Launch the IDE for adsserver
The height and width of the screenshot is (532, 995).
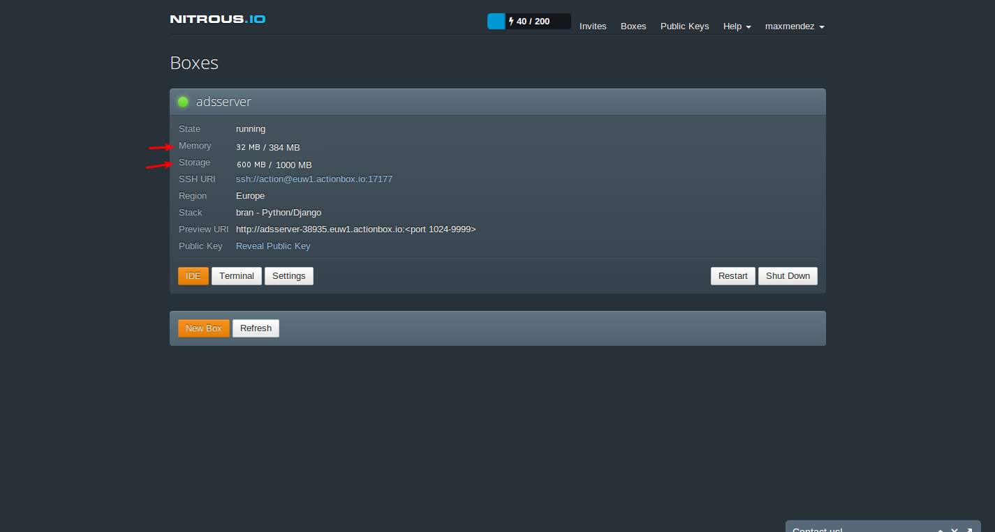[x=193, y=276]
